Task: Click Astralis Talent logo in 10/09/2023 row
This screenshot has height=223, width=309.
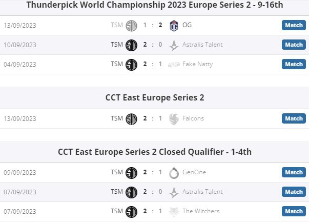Action: point(174,45)
